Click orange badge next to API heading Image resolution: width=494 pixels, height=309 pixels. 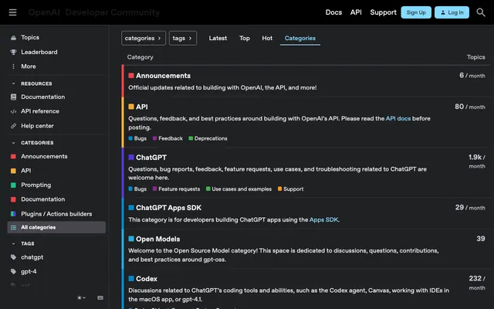coord(131,107)
